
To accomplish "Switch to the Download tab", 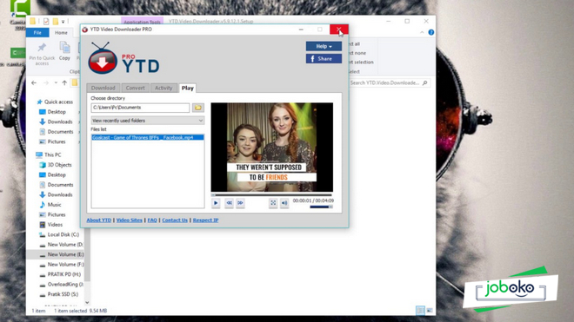I will coord(103,88).
